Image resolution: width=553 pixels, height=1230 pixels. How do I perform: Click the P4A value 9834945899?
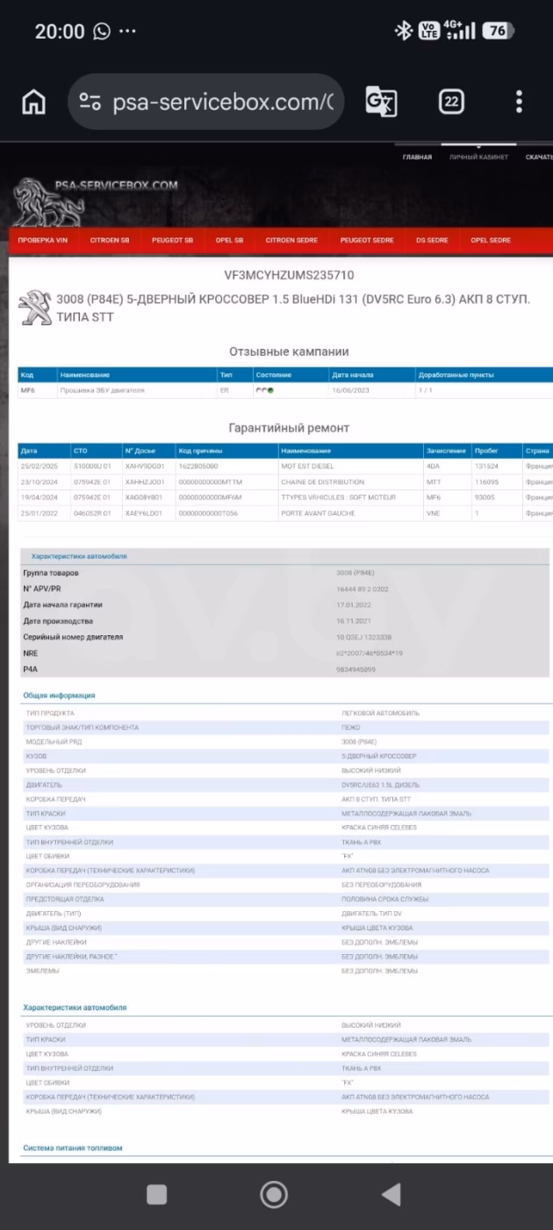tap(355, 669)
